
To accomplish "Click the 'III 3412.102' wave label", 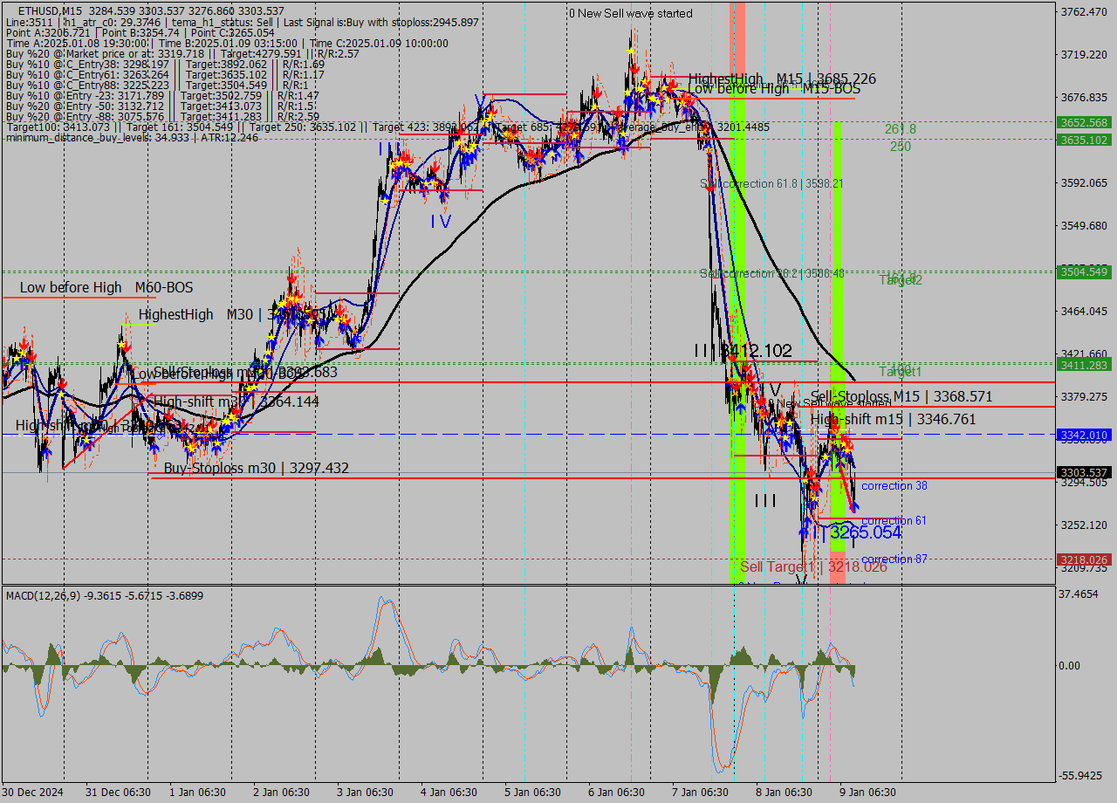I will [744, 351].
